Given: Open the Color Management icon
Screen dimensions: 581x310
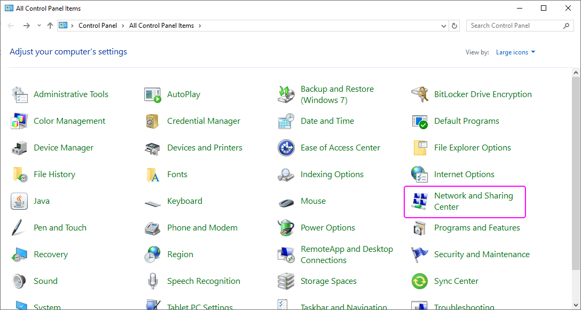Looking at the screenshot, I should 19,121.
